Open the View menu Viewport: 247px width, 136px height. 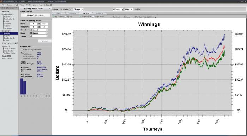click(35, 5)
